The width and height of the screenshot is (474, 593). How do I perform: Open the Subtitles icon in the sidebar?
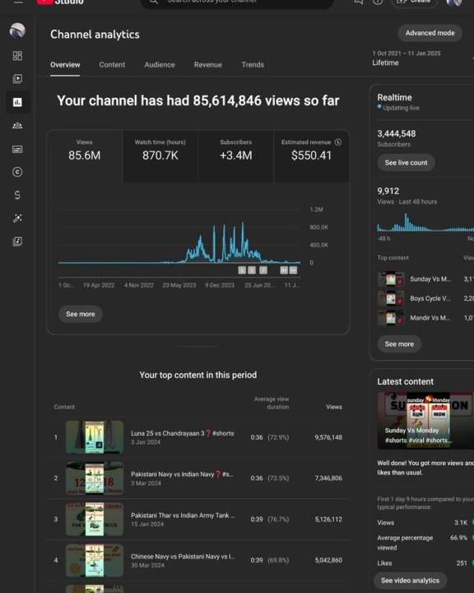[17, 149]
